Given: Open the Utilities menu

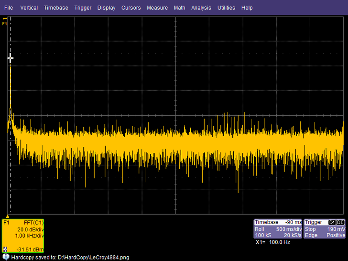Looking at the screenshot, I should click(x=226, y=8).
